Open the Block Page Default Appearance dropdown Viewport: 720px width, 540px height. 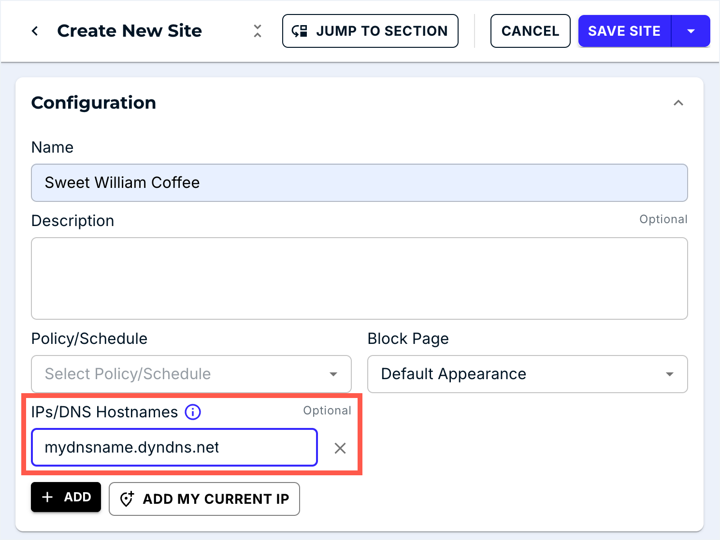click(527, 374)
